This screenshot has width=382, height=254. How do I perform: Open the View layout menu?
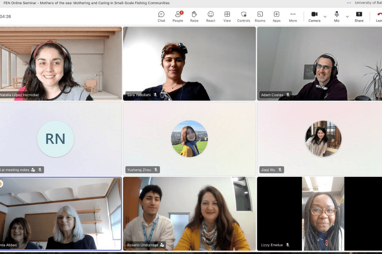click(227, 16)
